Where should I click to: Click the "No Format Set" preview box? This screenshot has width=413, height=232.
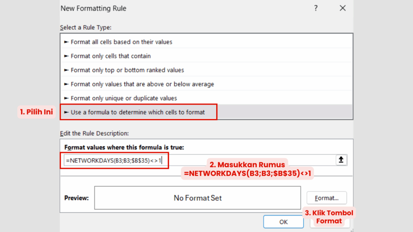click(197, 198)
